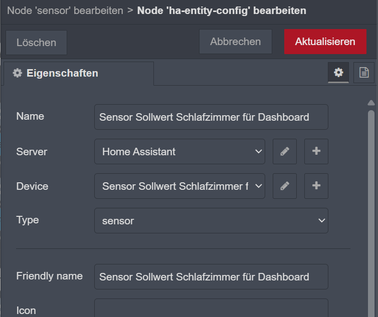
Task: Confirm changes with the Aktualisieren button
Action: 325,42
